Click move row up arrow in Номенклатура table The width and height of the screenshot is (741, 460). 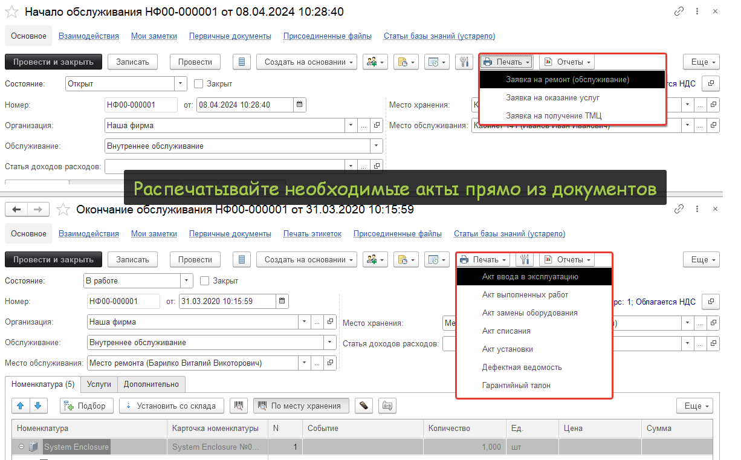20,406
